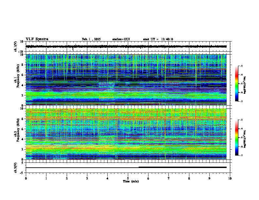Click the "-3" label on ch.1 colorbar

241,66
